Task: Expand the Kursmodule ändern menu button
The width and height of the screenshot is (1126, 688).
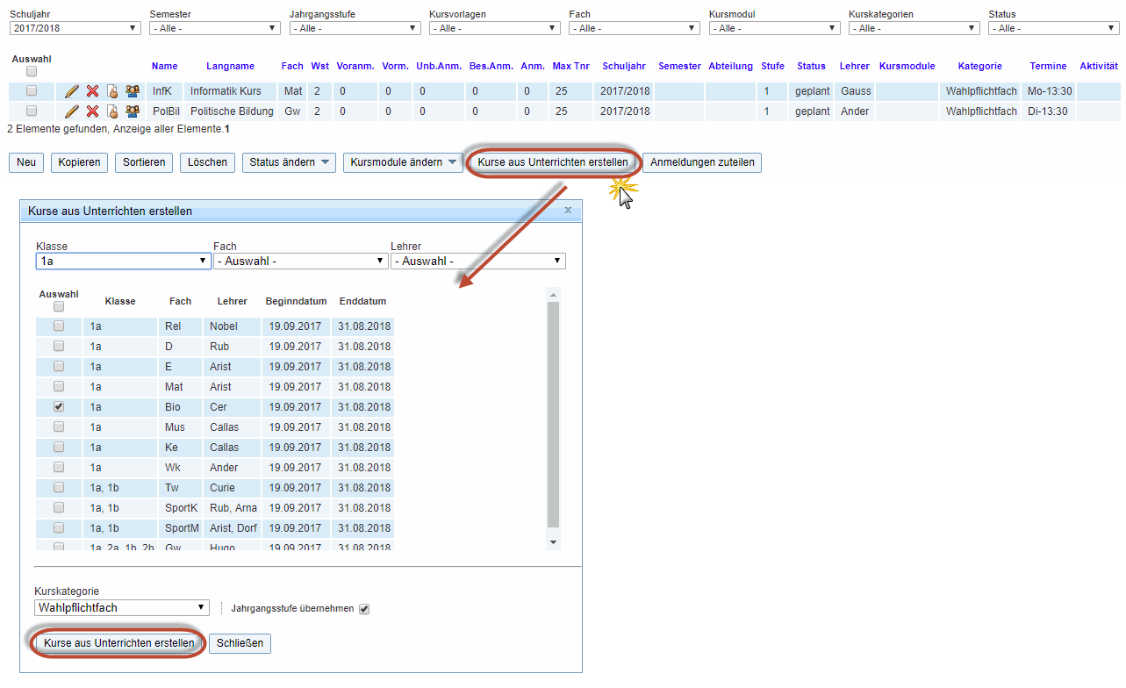Action: [x=403, y=162]
